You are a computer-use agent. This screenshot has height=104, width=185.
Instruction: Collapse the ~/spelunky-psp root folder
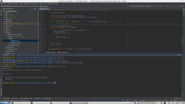(x=3, y=11)
